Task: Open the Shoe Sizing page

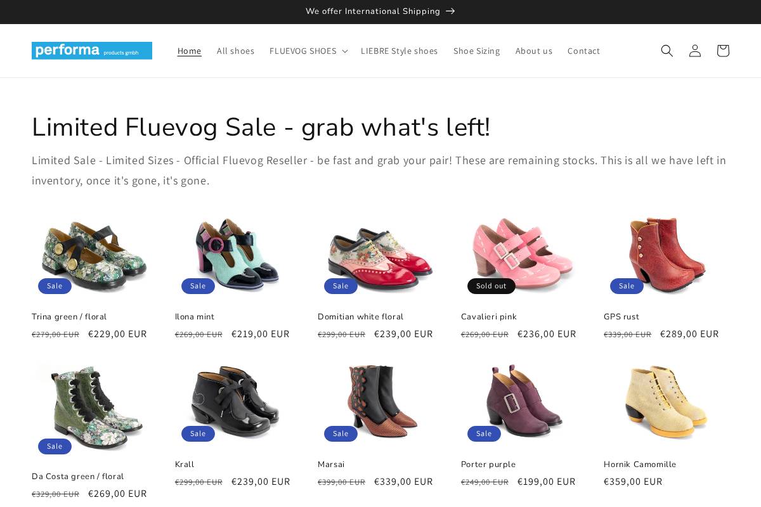Action: (476, 51)
